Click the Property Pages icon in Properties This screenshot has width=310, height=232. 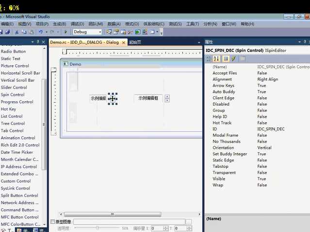click(243, 58)
